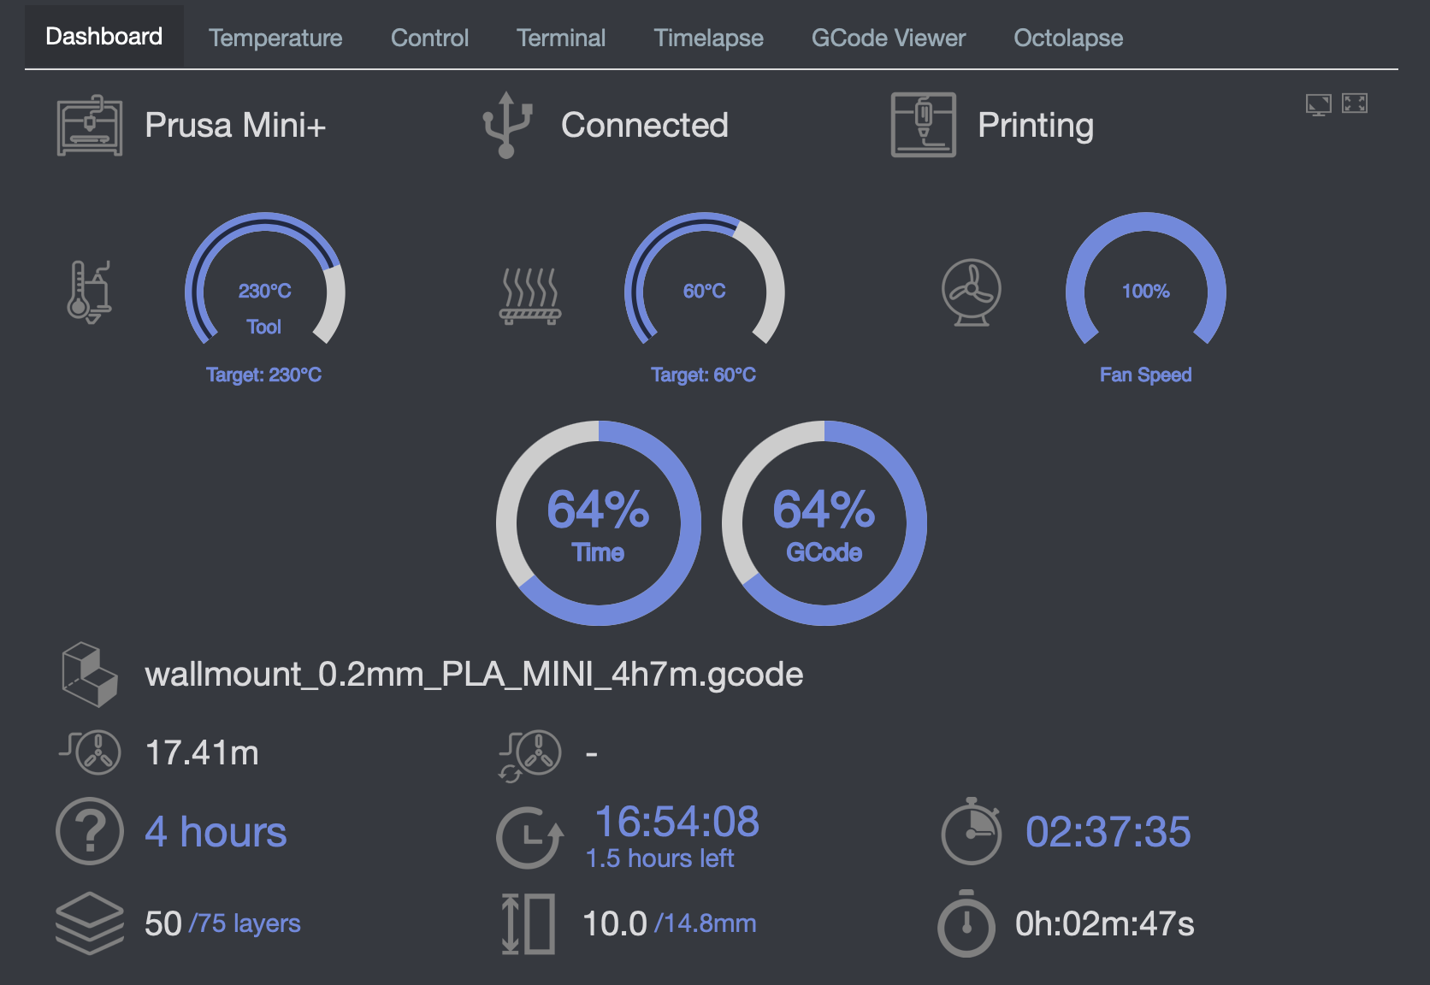1430x985 pixels.
Task: Click the hotend thermometer icon
Action: coord(89,292)
